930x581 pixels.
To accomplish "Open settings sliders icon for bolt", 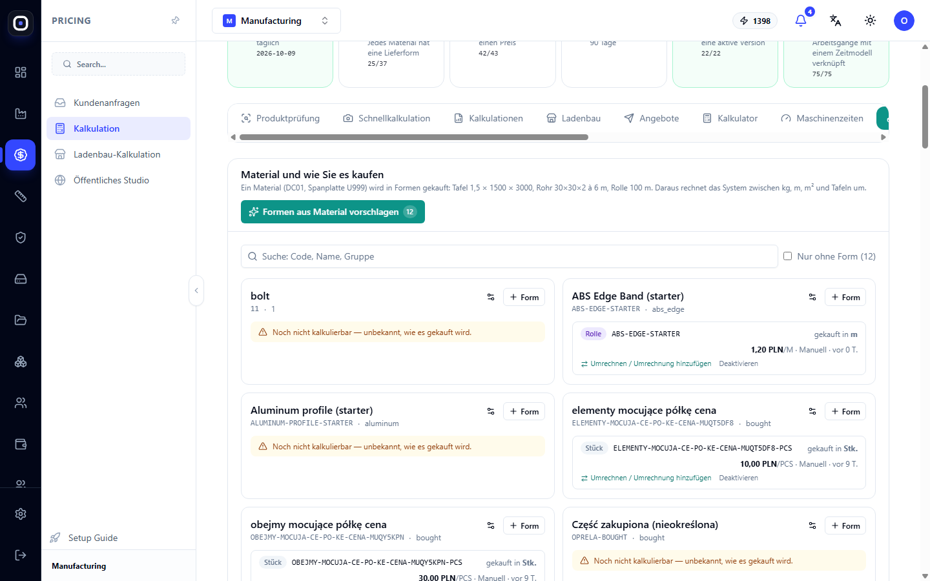I will pos(491,297).
